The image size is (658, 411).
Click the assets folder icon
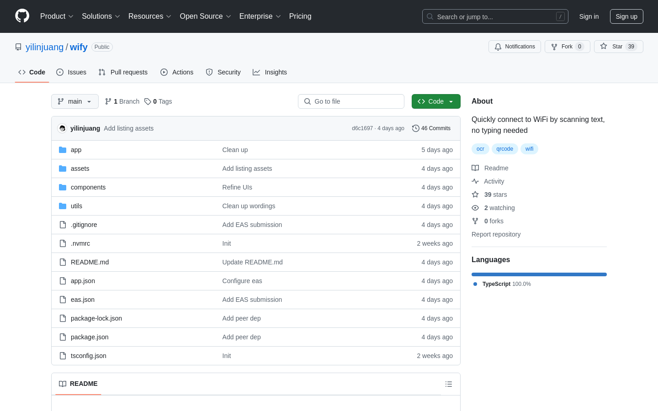63,169
